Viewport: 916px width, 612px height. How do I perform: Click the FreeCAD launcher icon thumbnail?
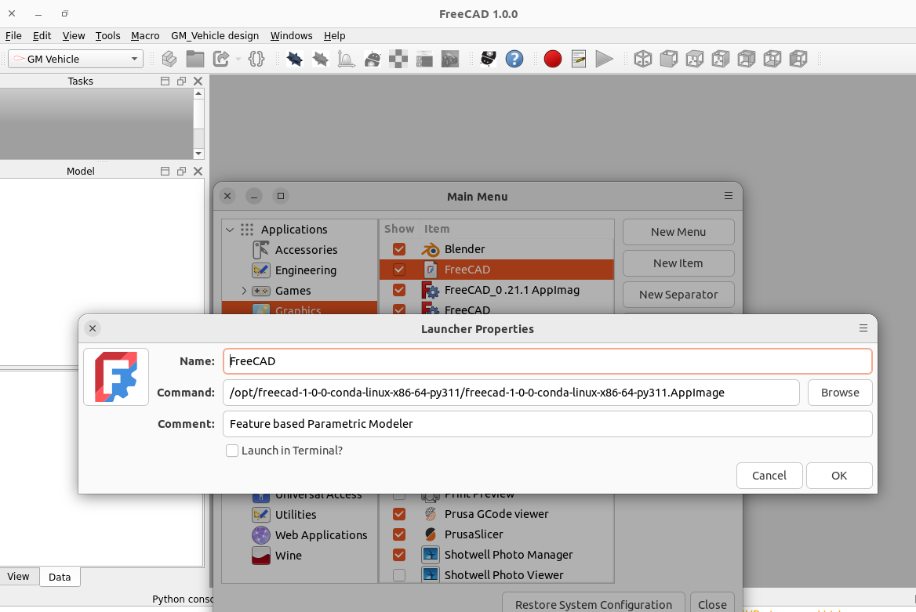(116, 377)
